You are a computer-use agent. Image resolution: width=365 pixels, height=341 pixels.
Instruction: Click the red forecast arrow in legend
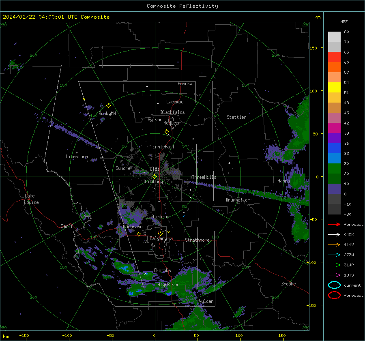click(334, 224)
